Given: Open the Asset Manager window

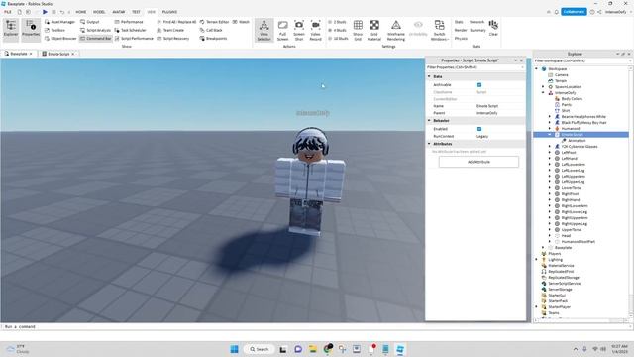Looking at the screenshot, I should pos(59,22).
